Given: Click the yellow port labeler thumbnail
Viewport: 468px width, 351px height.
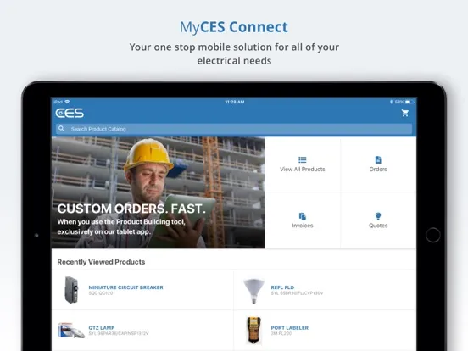Looking at the screenshot, I should [253, 330].
